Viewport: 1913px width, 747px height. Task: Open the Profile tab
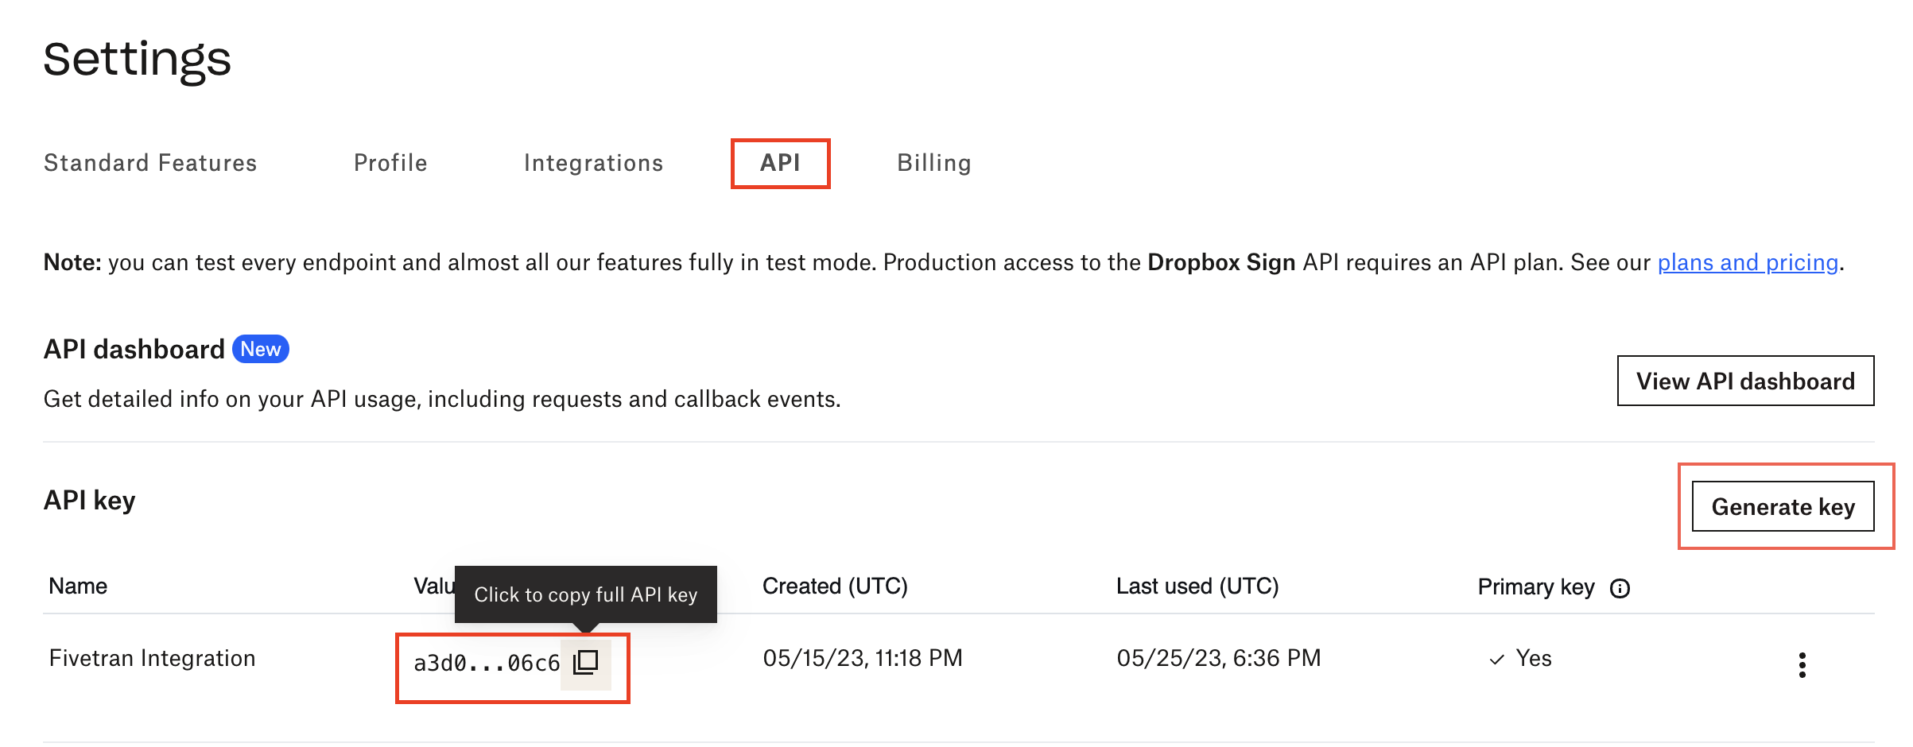[x=390, y=163]
